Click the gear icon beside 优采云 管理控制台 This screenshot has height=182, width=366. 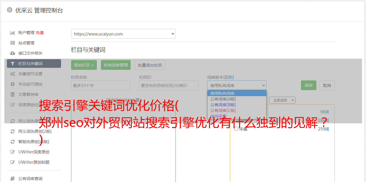pos(10,10)
